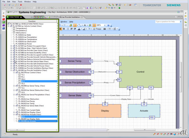The height and width of the screenshot is (138, 189).
Task: Expand the aa-Protect Occupant (View) node
Action: [11, 45]
